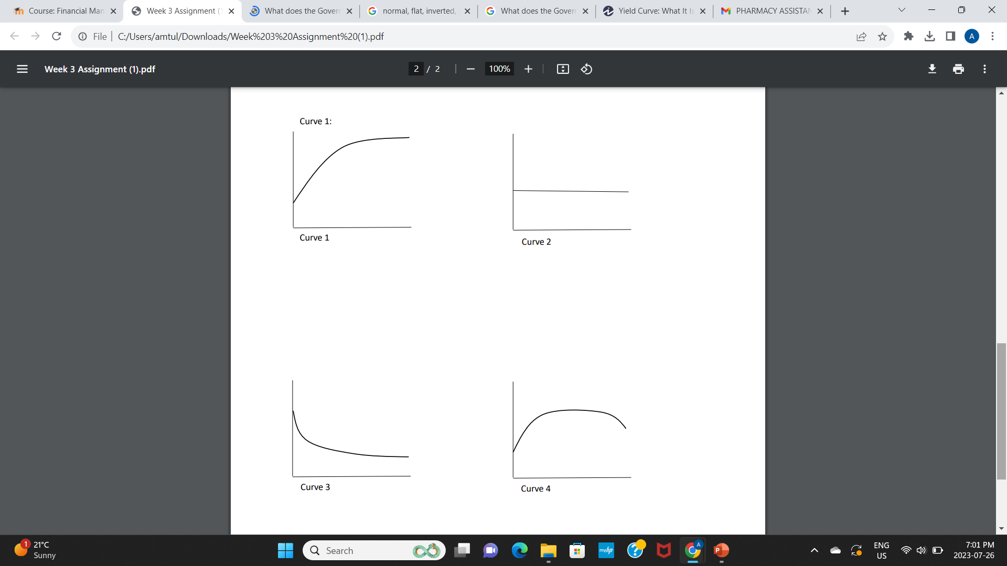Open the Chrome downloads icon

click(930, 36)
